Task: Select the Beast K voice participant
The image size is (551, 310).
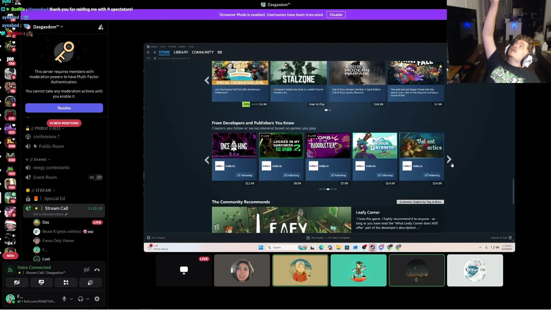Action: 62,232
